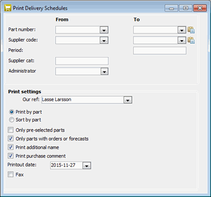Click the Period To input field
Screen dimensions: 211x197
160,51
